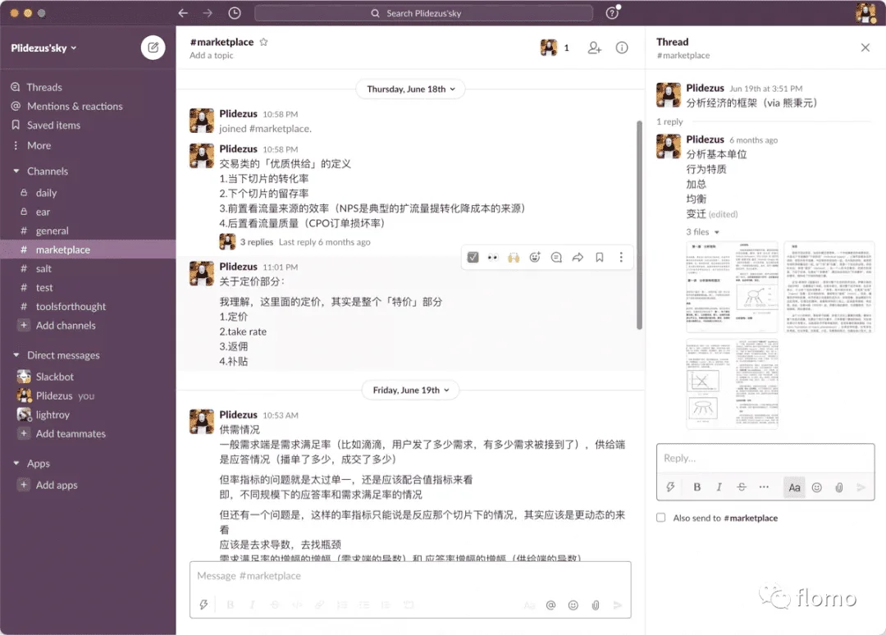This screenshot has width=886, height=635.
Task: Show channel details info icon
Action: click(x=622, y=48)
